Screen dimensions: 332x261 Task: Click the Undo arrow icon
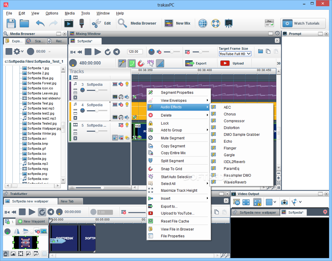pyautogui.click(x=40, y=23)
